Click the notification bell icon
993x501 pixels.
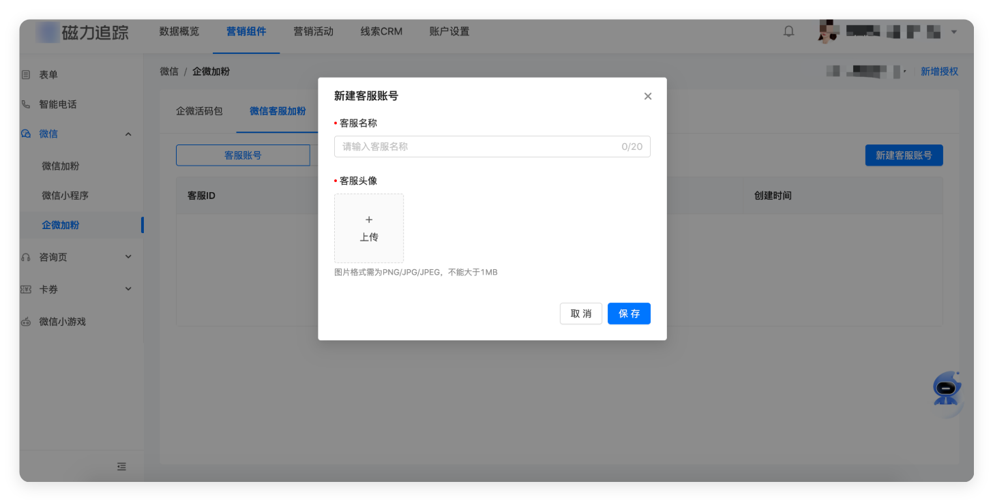pos(789,31)
